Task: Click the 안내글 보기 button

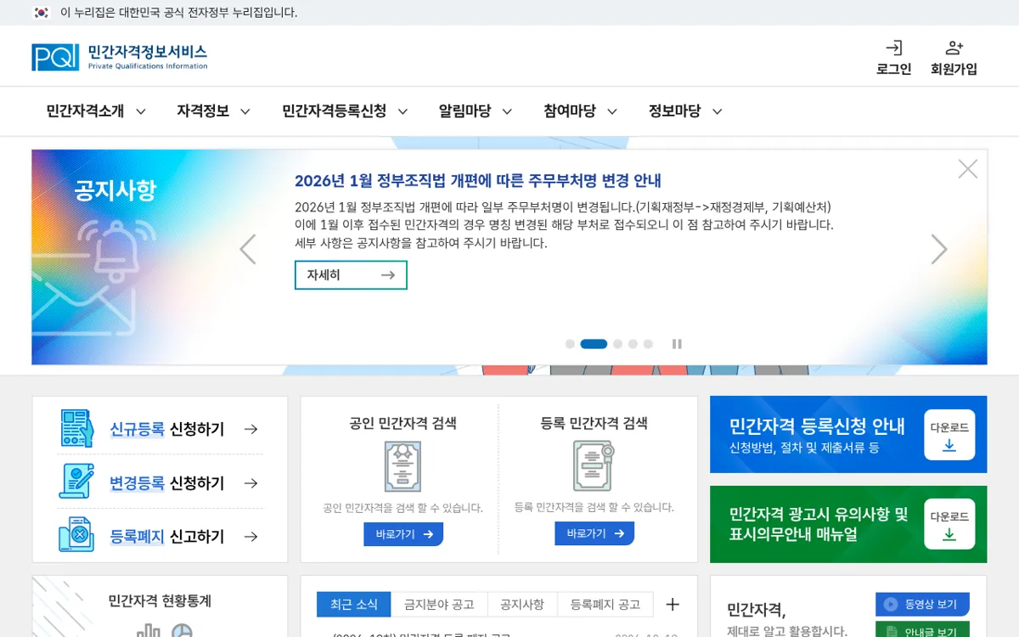Action: point(922,630)
